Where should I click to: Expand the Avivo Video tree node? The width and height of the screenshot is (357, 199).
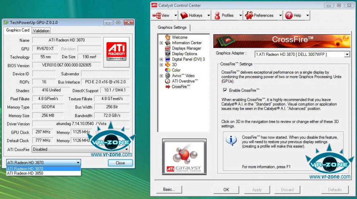161,76
